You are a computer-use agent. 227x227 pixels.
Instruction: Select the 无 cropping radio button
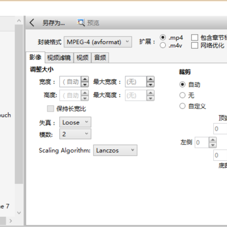click(x=182, y=95)
